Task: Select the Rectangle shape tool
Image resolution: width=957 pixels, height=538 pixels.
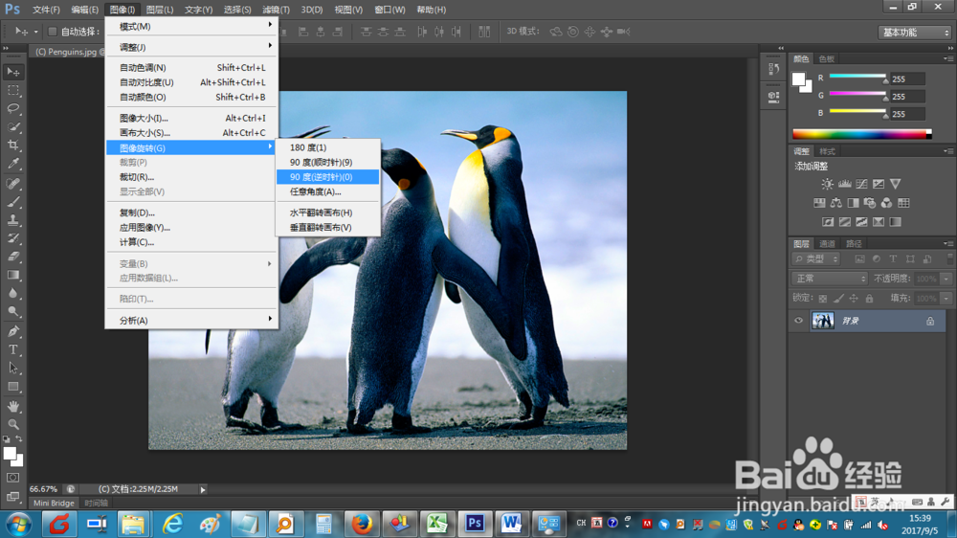Action: tap(12, 387)
